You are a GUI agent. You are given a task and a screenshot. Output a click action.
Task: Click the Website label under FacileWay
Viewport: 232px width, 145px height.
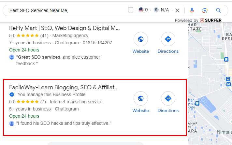[141, 110]
